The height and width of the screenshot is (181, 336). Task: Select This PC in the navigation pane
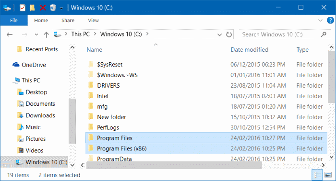(x=31, y=80)
